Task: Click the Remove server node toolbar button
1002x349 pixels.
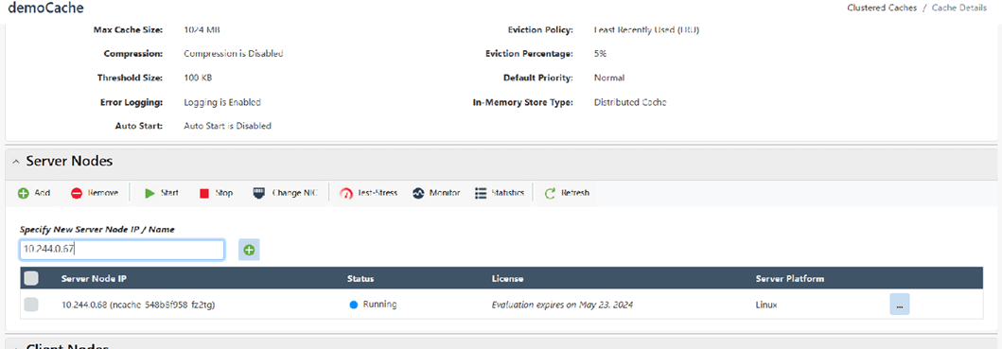Action: (x=94, y=193)
